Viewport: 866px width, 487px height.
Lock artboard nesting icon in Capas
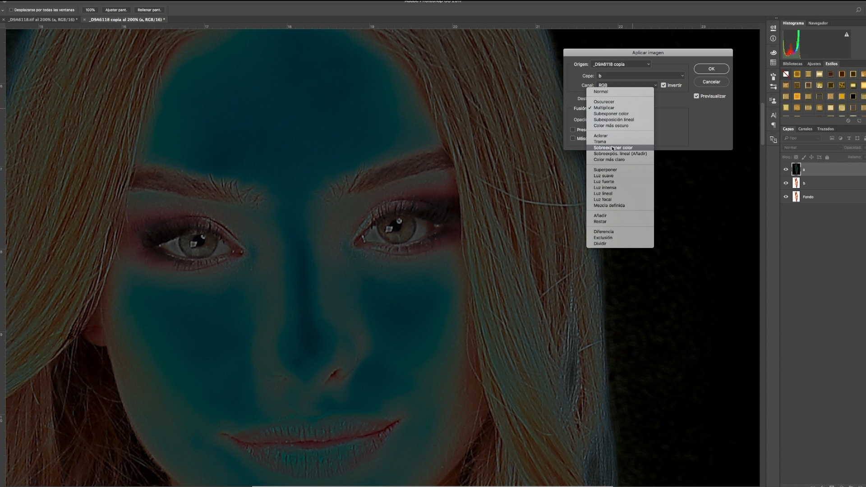819,157
